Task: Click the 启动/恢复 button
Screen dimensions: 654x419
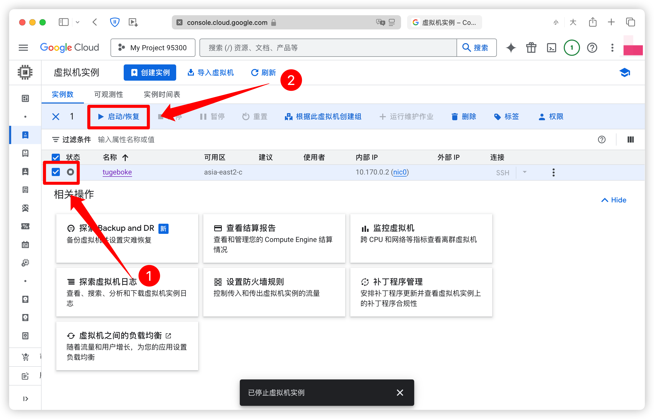Action: pos(119,117)
